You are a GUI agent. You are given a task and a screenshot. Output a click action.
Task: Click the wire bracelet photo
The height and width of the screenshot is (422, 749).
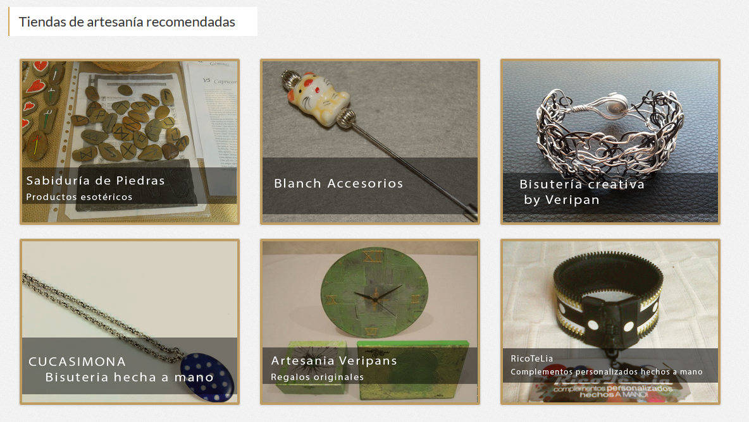coord(610,133)
